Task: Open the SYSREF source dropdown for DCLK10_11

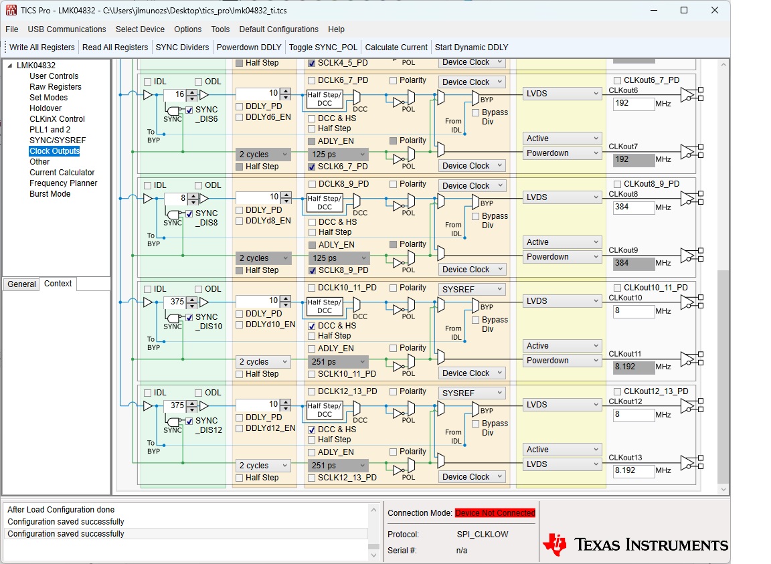Action: tap(472, 289)
